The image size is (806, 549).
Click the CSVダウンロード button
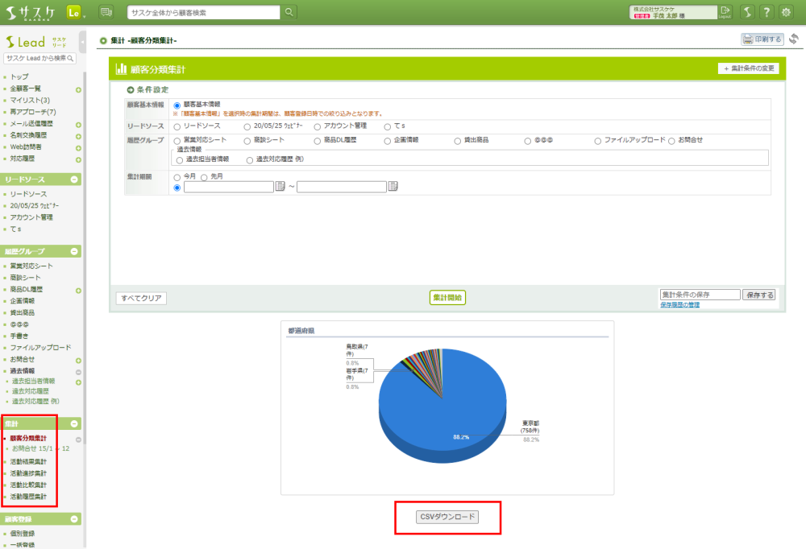447,517
